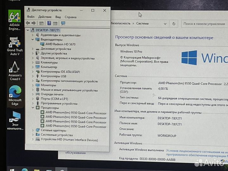
Task: Click the Windows Start button on taskbar
Action: (12, 169)
